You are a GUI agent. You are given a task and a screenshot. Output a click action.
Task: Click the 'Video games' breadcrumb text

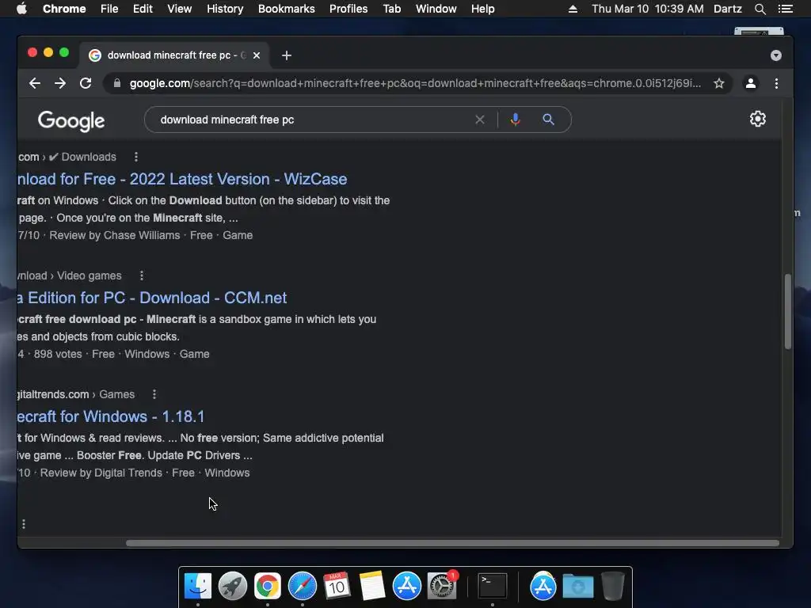coord(89,275)
